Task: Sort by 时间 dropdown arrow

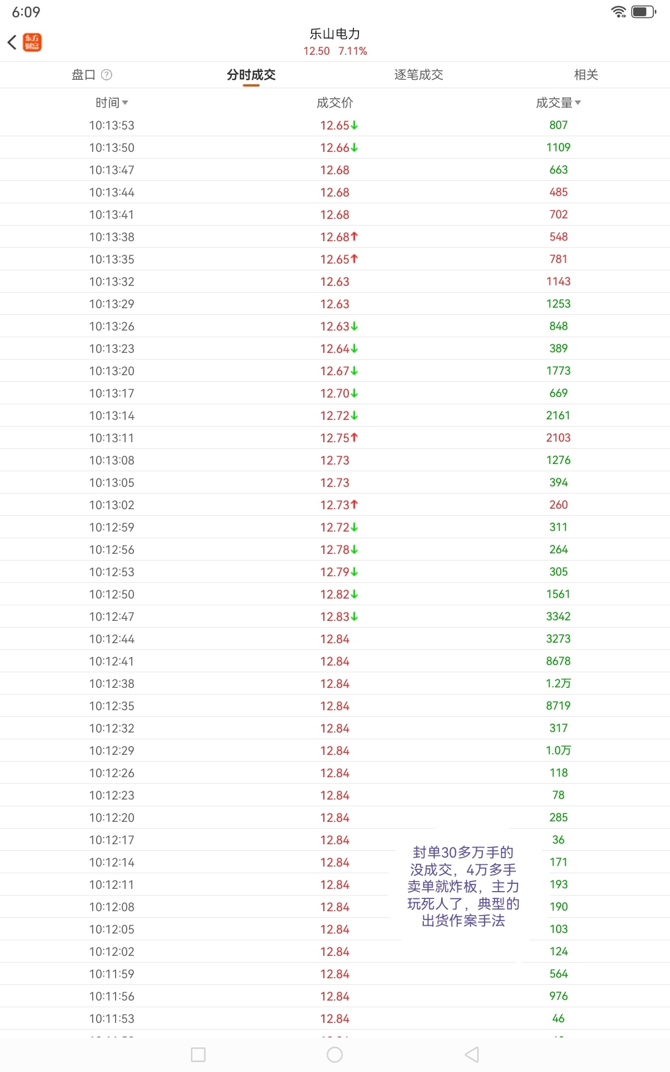Action: coord(125,103)
